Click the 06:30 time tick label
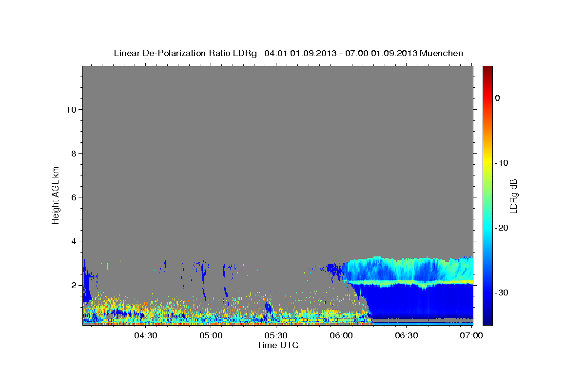This screenshot has width=585, height=390. point(406,335)
